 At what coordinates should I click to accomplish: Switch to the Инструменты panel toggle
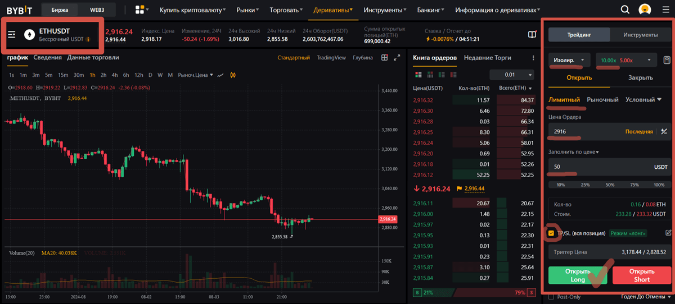tap(640, 35)
